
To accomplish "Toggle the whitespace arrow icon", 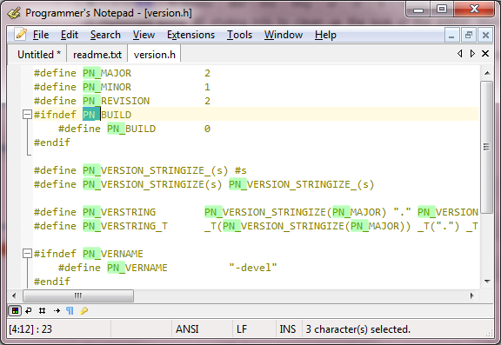I will point(57,310).
